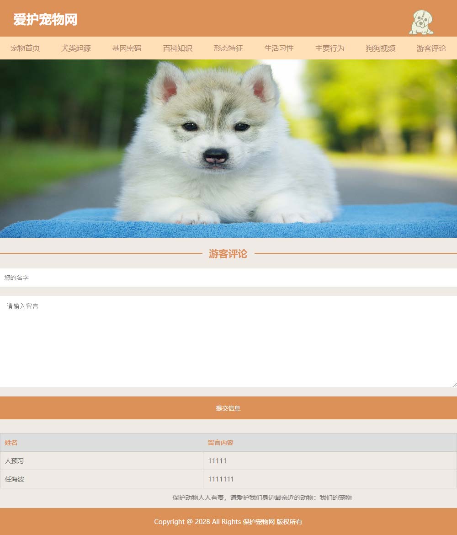Screen dimensions: 457x535
Task: Click the Copyright 2028 footer text
Action: pos(228,522)
